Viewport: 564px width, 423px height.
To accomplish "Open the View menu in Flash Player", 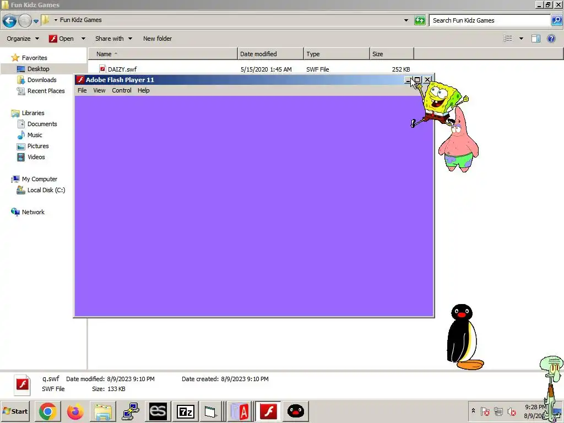I will (x=99, y=90).
